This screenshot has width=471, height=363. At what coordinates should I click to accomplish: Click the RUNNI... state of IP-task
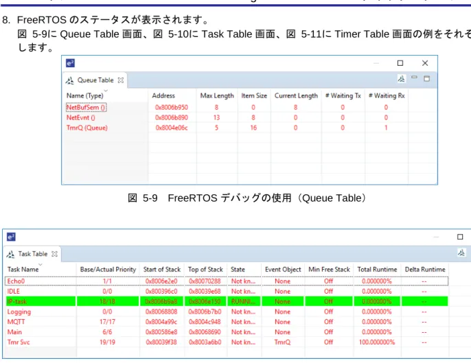pos(243,301)
